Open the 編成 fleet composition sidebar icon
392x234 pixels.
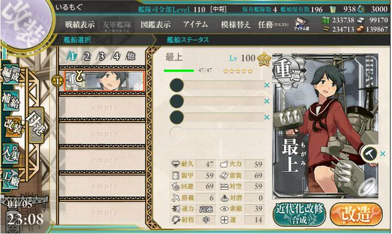(10, 75)
